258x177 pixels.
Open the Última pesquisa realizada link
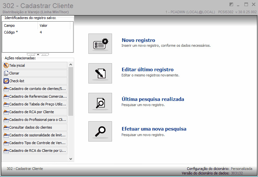pos(153,99)
